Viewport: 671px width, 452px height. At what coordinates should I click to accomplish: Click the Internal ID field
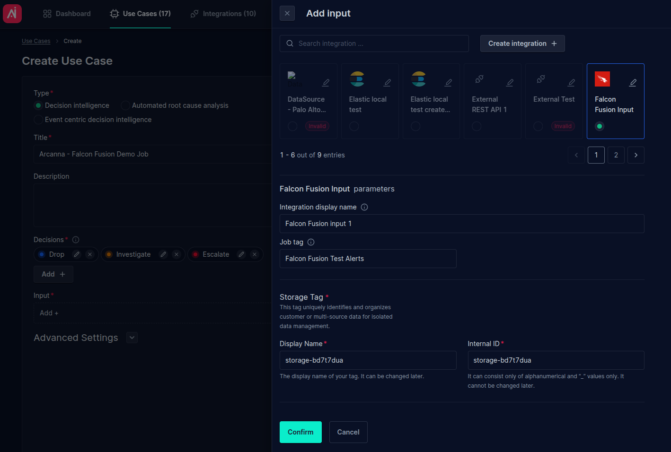(x=556, y=360)
